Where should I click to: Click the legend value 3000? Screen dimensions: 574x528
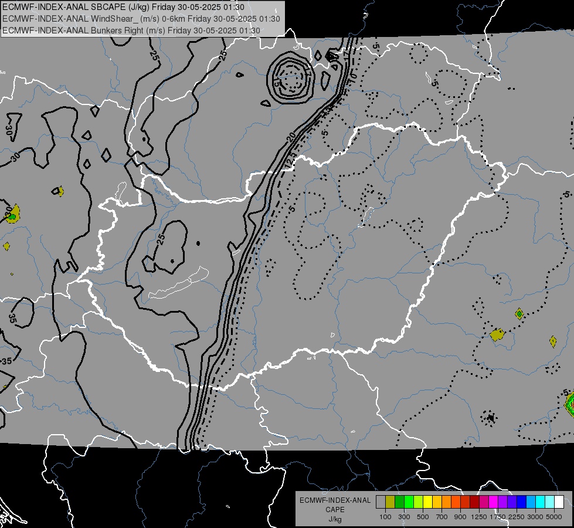click(535, 517)
